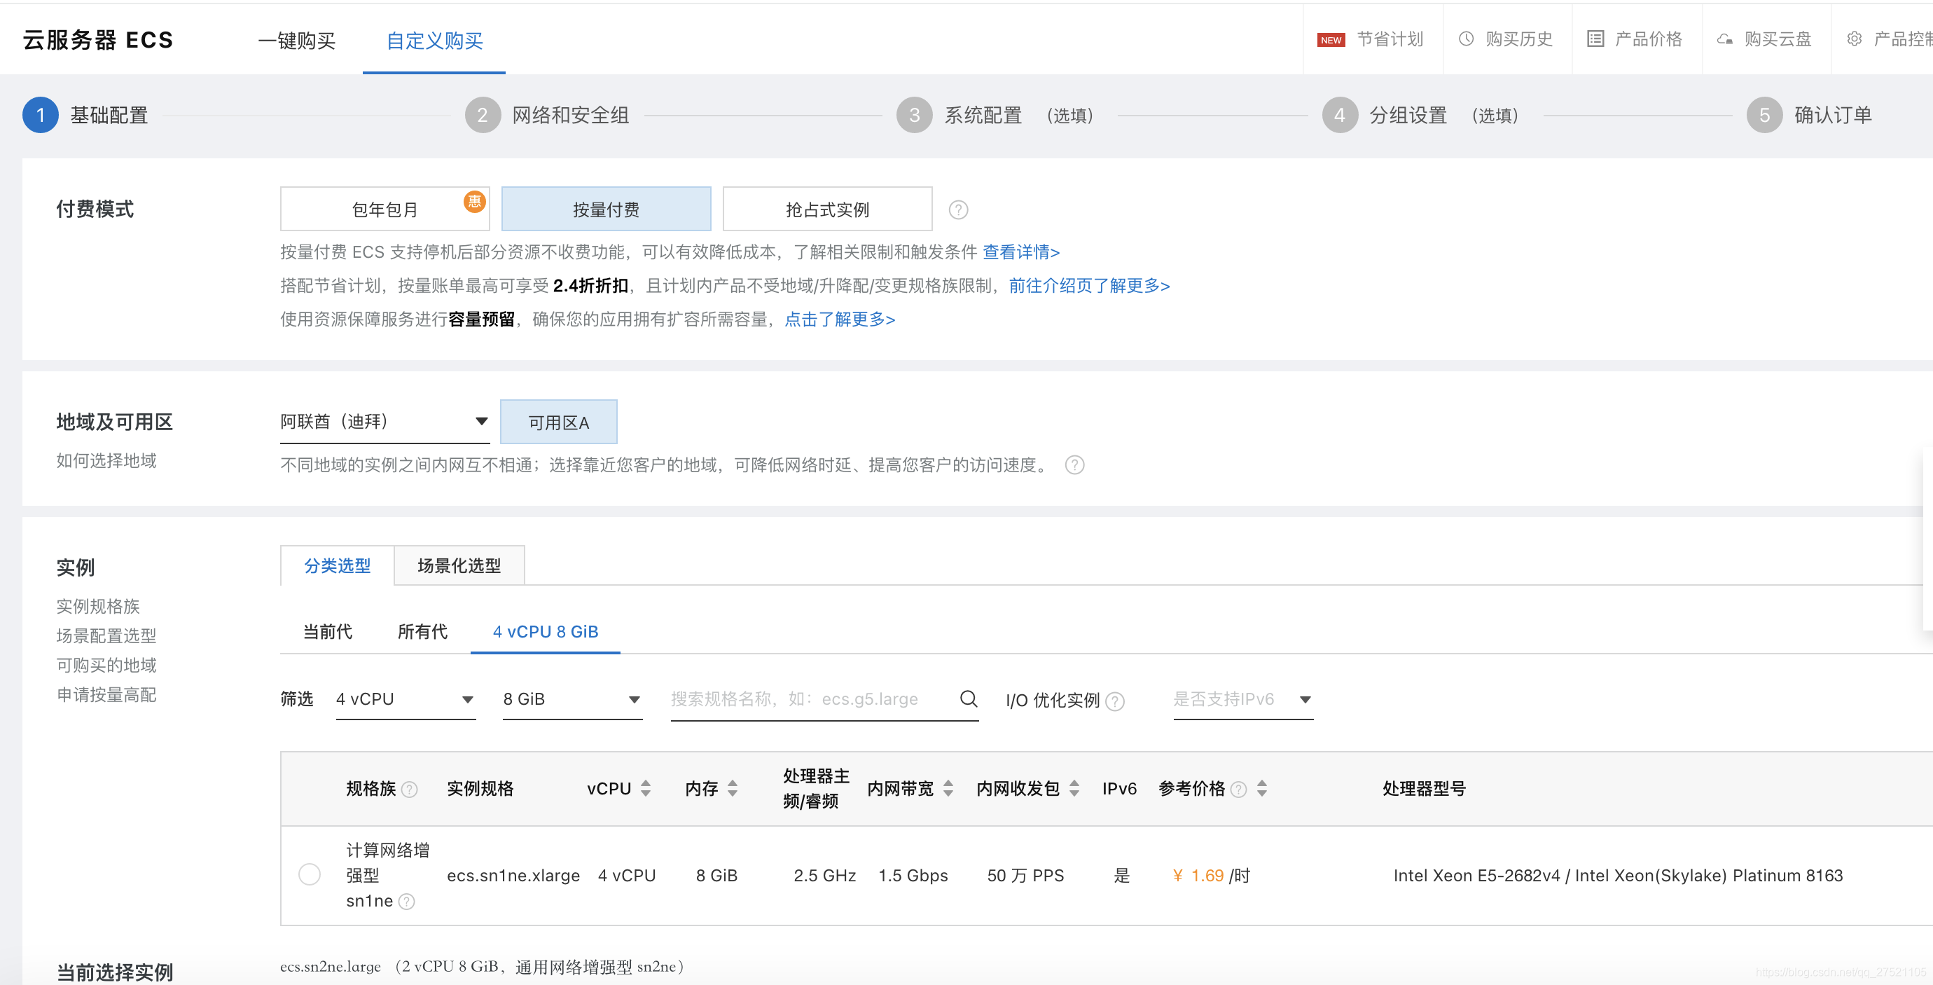This screenshot has width=1933, height=985.
Task: Click 规格族 column help icon
Action: (x=409, y=789)
